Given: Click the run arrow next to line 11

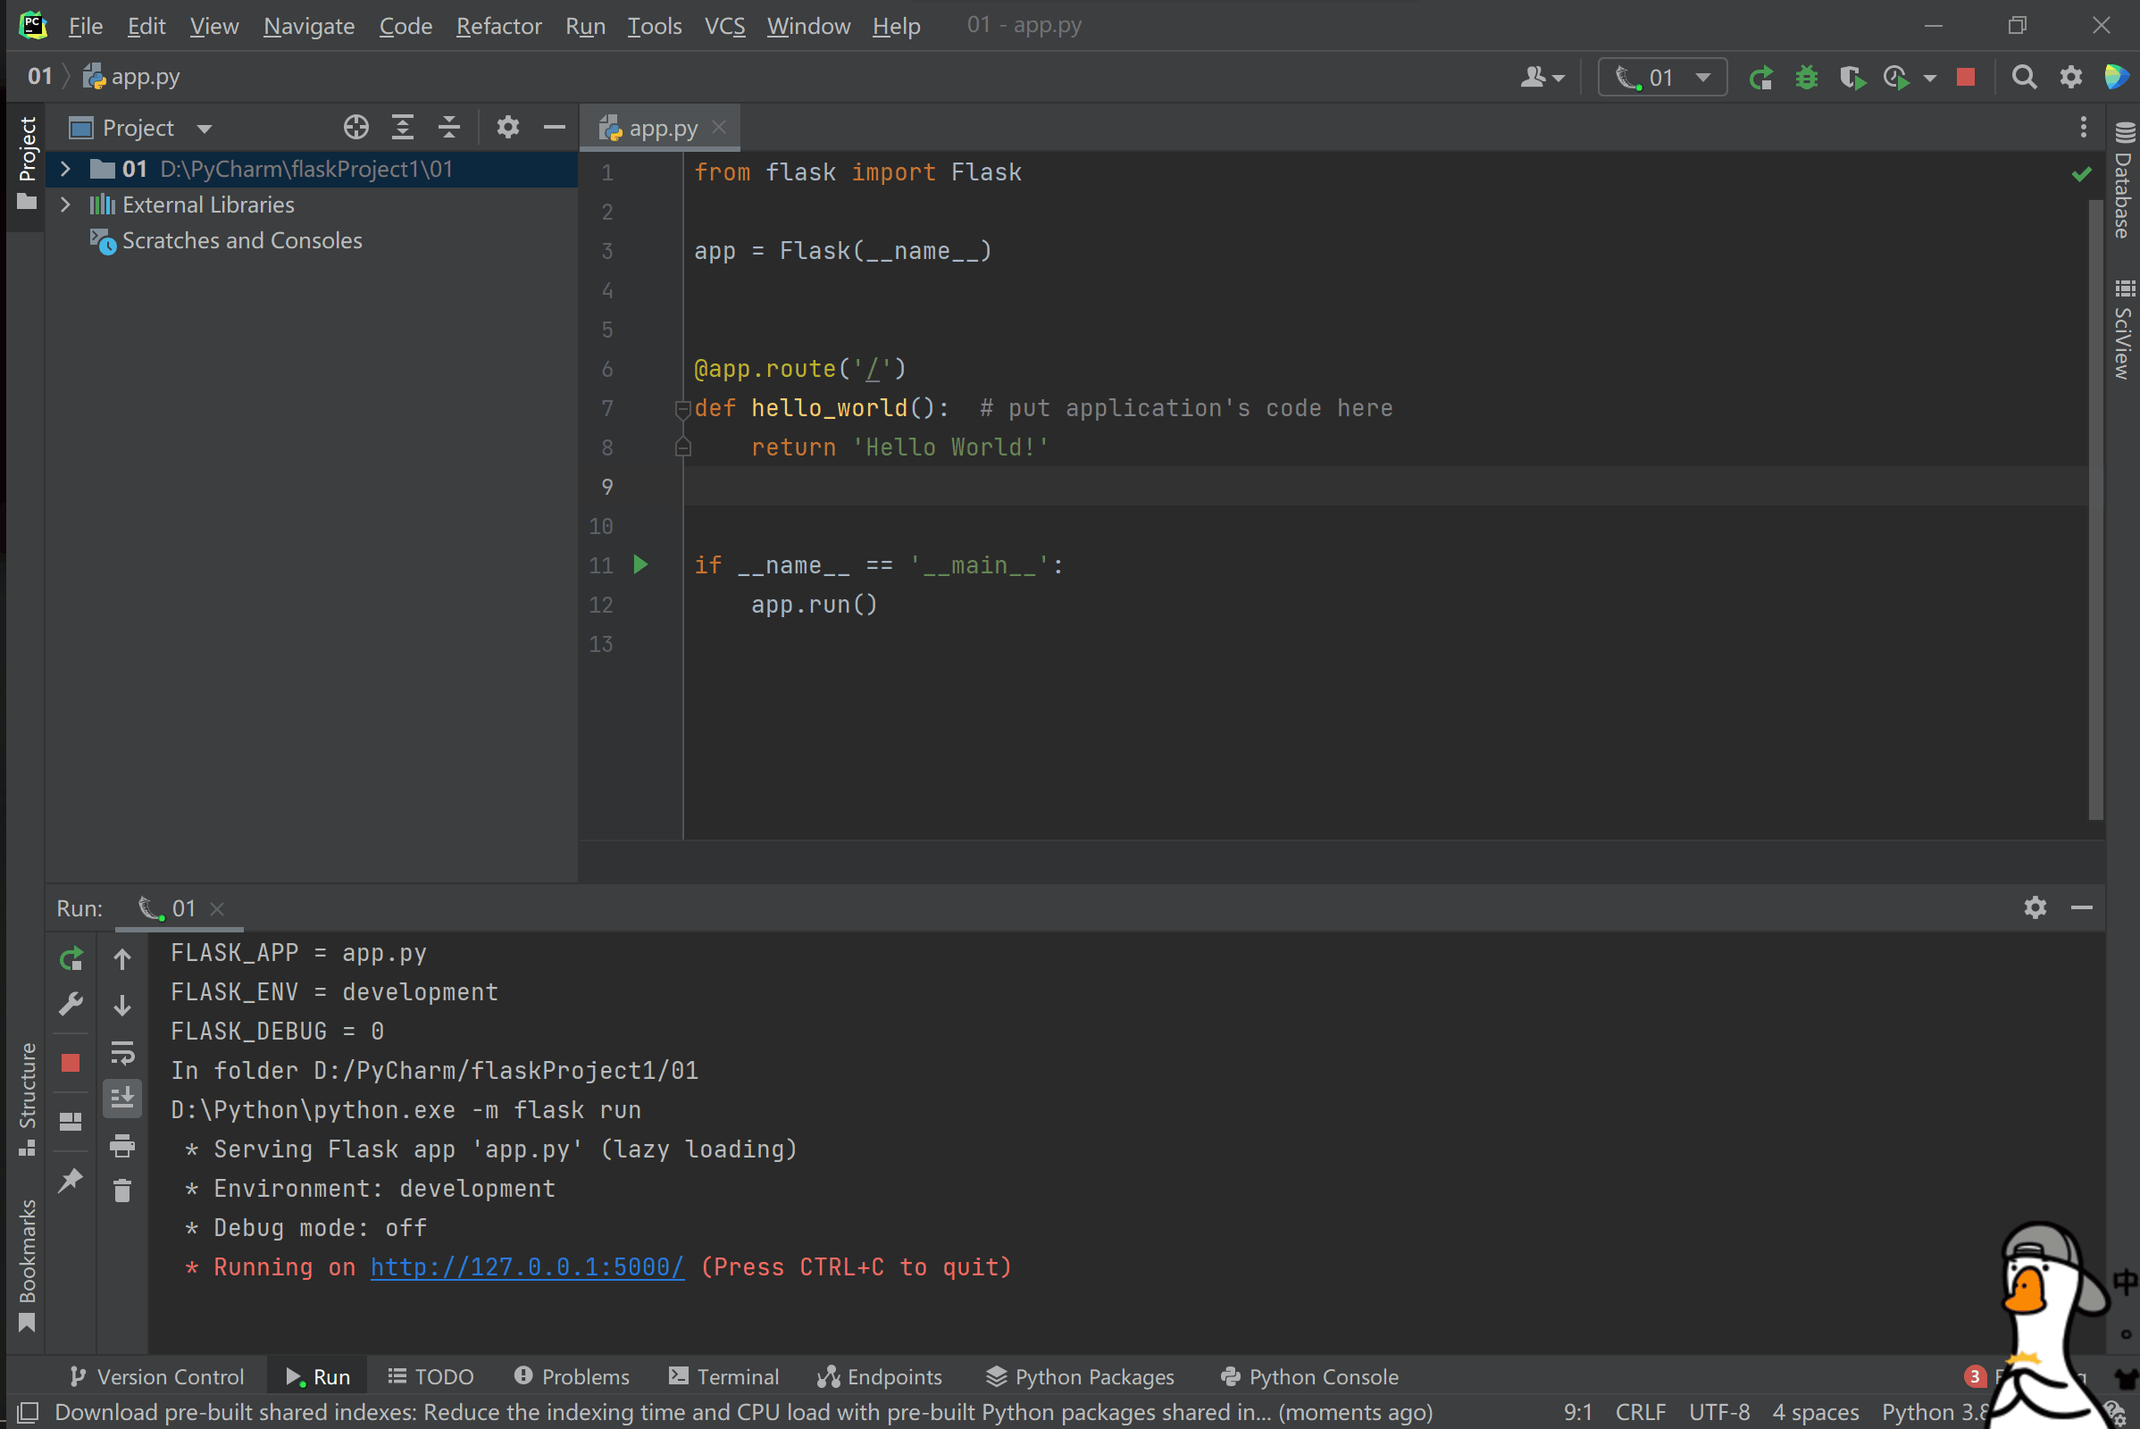Looking at the screenshot, I should pos(640,565).
